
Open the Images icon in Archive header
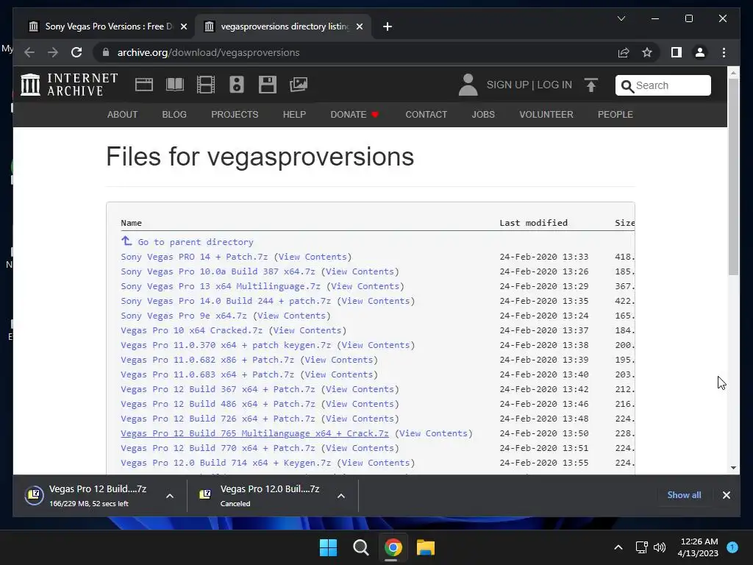[x=299, y=85]
